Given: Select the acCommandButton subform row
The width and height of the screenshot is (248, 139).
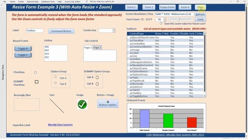Looking at the screenshot, I should point(165,47).
